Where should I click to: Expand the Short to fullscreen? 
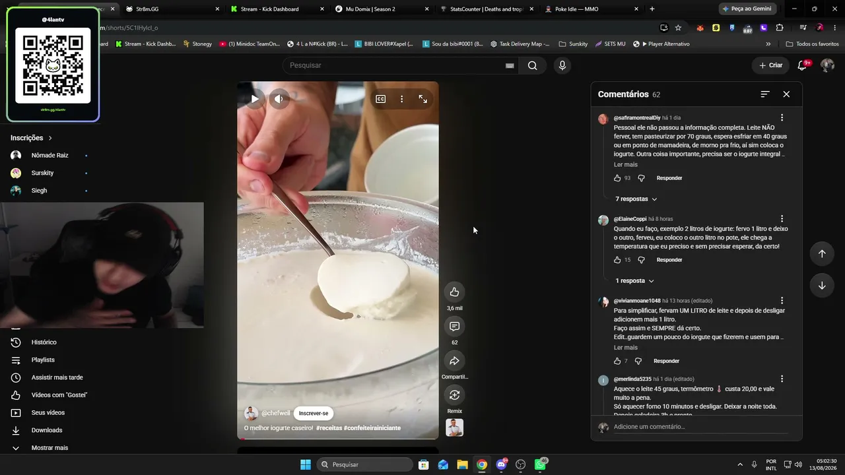[x=423, y=99]
